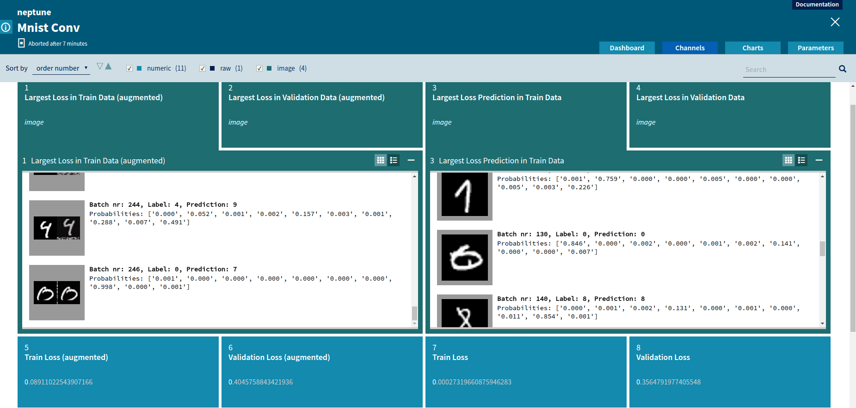Toggle the raw channels checkbox
The image size is (856, 408).
[x=203, y=68]
